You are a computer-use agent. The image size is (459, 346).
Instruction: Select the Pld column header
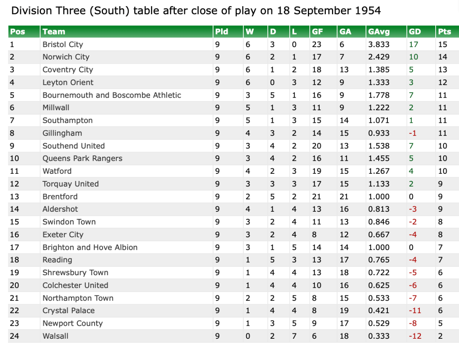[222, 32]
